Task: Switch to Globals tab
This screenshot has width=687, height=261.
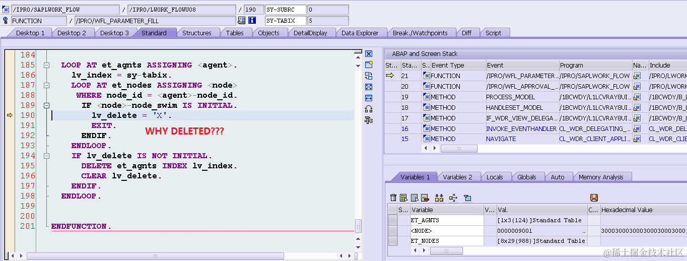Action: 526,177
